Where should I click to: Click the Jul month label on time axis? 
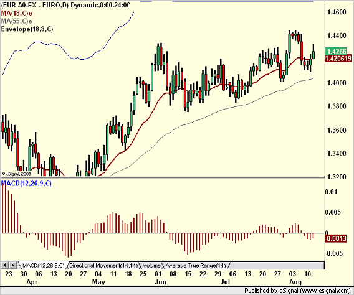tap(225, 282)
